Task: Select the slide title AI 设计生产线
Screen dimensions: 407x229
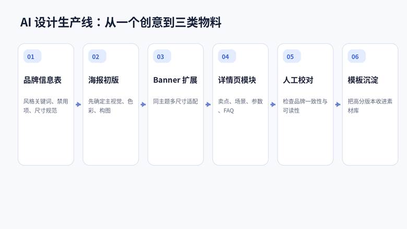Action: [121, 22]
